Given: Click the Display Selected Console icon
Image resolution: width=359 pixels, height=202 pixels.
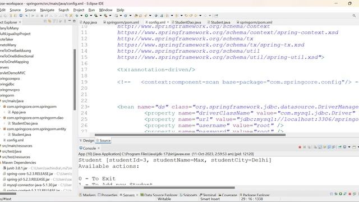Looking at the screenshot, I should coord(344,147).
